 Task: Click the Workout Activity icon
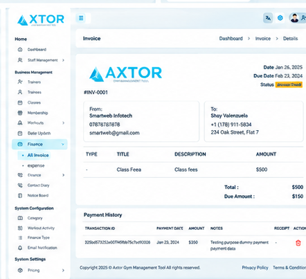click(20, 228)
